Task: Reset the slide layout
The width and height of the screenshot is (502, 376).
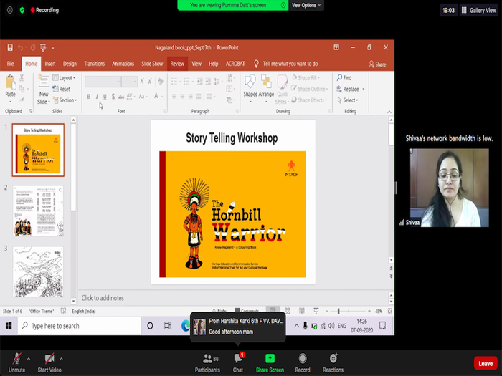Action: [x=62, y=89]
